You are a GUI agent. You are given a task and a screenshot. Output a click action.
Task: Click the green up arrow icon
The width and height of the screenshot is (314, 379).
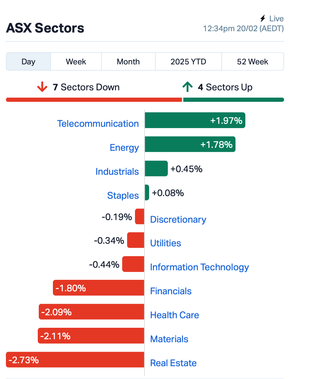click(x=188, y=87)
